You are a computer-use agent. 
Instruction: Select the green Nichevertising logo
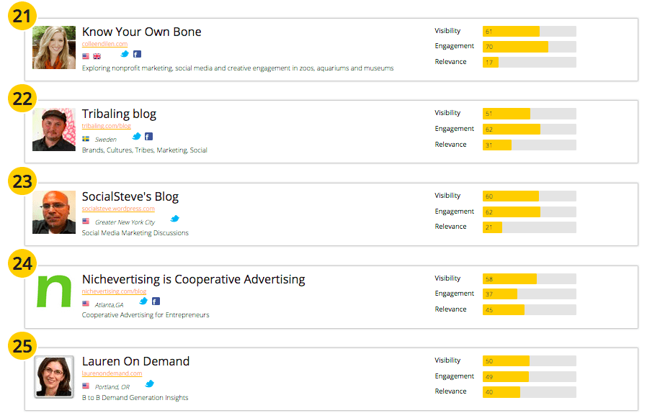pyautogui.click(x=54, y=291)
